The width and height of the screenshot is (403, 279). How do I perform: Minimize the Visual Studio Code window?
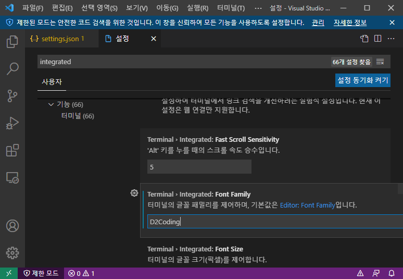(343, 8)
